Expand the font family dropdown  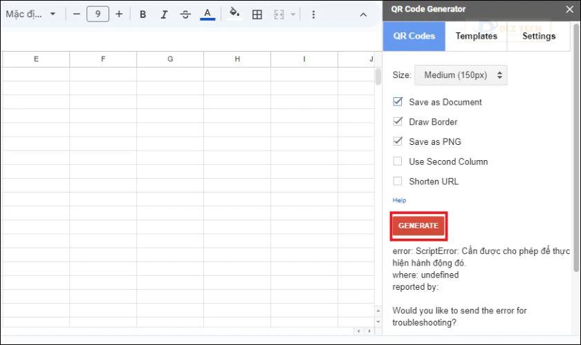(x=30, y=14)
